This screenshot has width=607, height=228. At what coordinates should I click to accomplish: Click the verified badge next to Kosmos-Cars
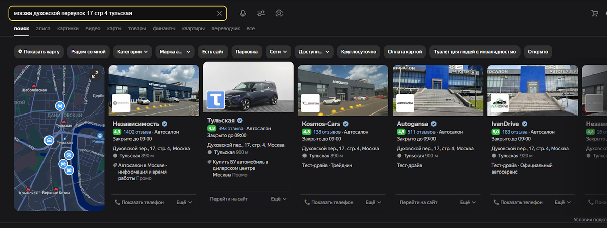pos(346,124)
